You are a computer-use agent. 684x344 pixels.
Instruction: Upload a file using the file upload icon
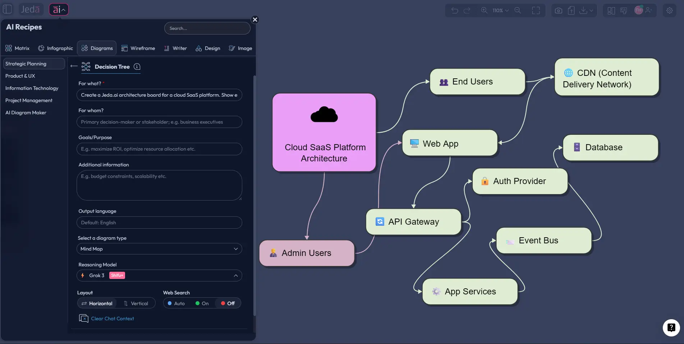pos(571,10)
